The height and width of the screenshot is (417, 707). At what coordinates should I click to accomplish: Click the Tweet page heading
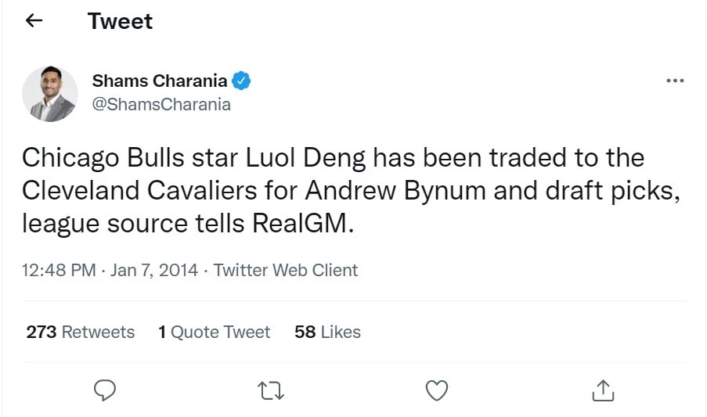[120, 21]
